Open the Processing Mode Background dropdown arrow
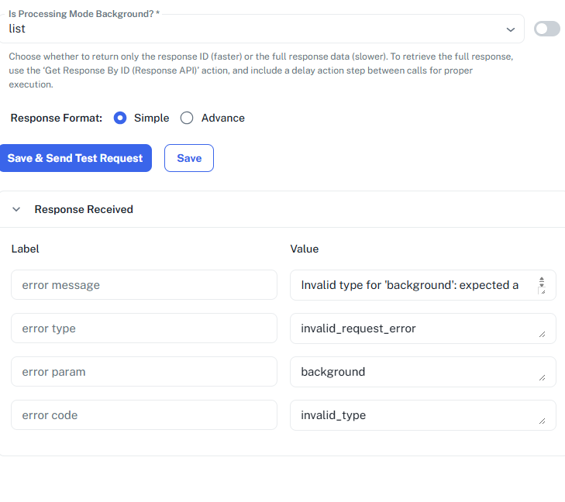This screenshot has height=502, width=565. [x=510, y=29]
